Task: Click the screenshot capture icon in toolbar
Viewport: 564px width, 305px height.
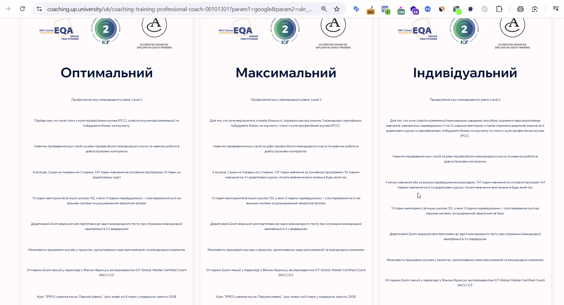Action: 535,9
